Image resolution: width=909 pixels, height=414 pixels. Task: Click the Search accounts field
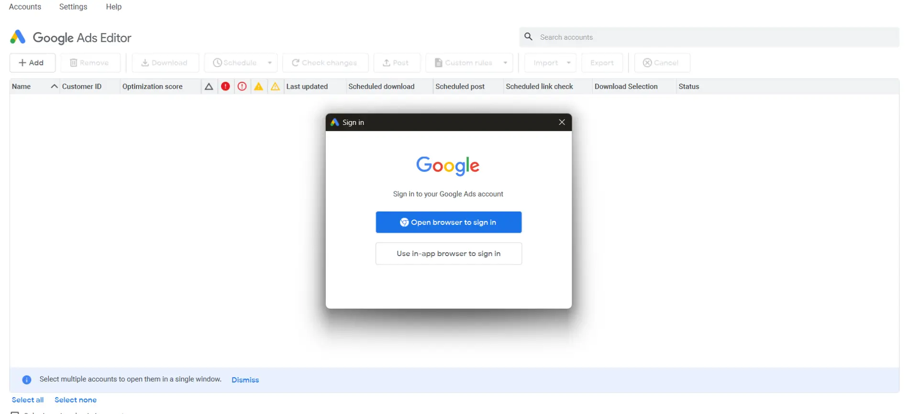(x=709, y=37)
